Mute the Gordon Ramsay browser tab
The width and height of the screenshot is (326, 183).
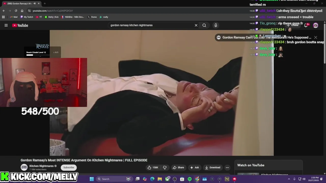(35, 4)
